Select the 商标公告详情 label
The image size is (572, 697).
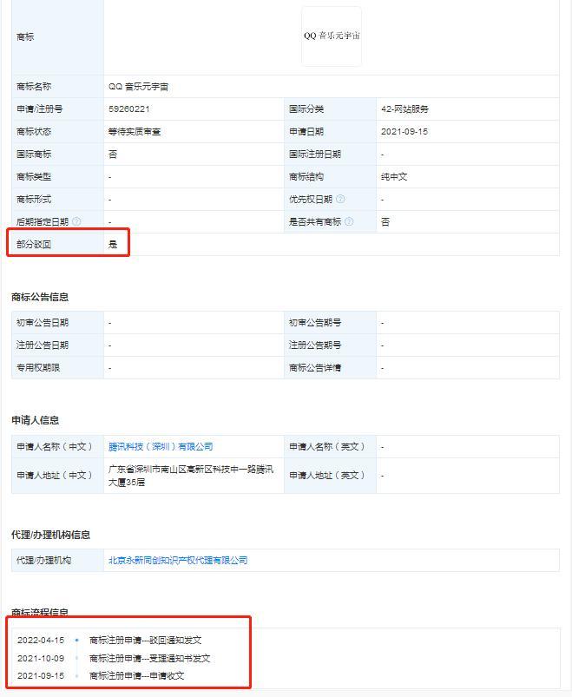click(x=315, y=368)
